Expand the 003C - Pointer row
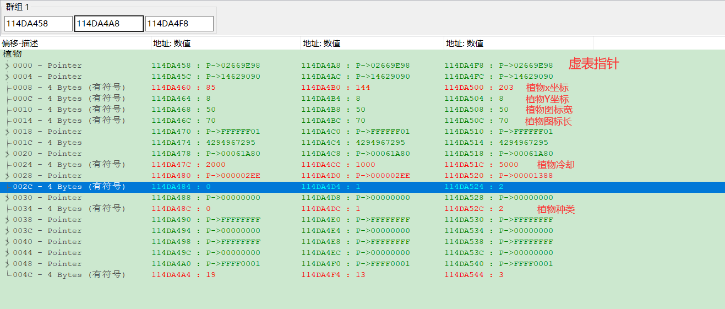Viewport: 725px width, 309px height. tap(7, 231)
